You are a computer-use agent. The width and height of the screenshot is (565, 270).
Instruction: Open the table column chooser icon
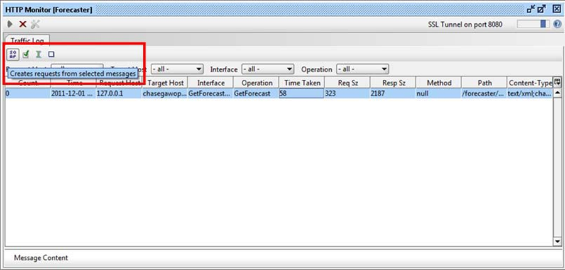pyautogui.click(x=557, y=82)
